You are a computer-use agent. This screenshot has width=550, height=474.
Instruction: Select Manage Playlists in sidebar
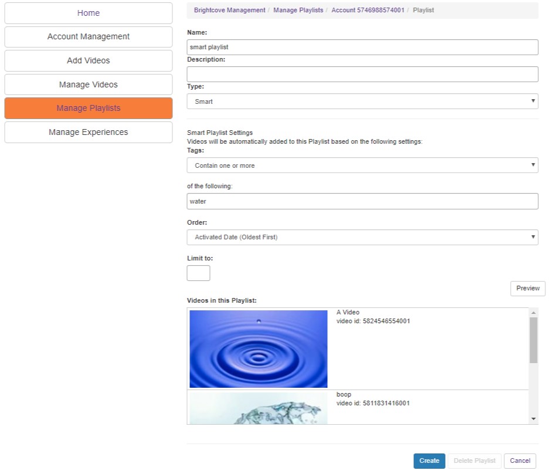(x=89, y=108)
